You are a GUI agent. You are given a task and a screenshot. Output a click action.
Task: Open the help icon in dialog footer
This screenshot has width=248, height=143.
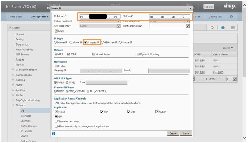54,134
